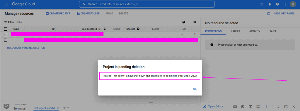The image size is (300, 111).
Task: Open Cloud Shell terminal settings gear
Action: [x=243, y=106]
